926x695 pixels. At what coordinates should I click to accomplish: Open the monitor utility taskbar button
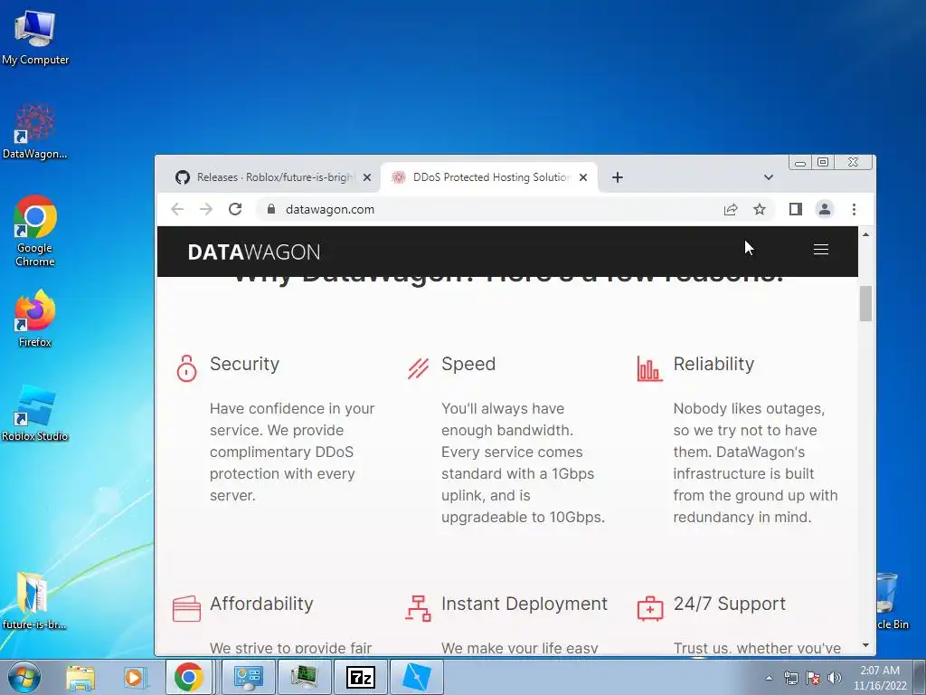(304, 677)
